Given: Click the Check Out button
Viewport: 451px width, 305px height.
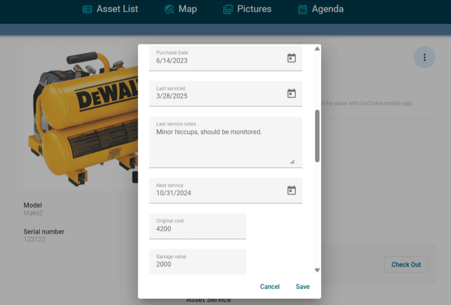Looking at the screenshot, I should tap(406, 264).
